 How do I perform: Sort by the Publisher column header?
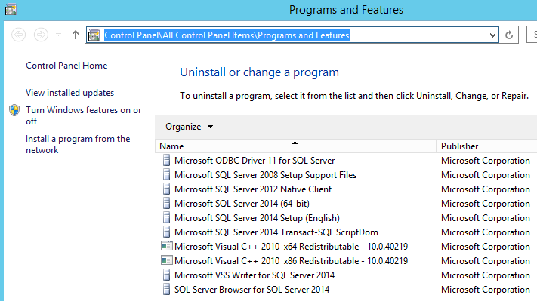487,146
